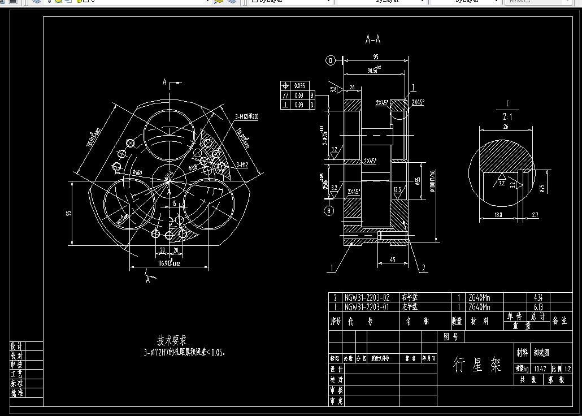Select the 15 dimension in front view

pos(174,203)
